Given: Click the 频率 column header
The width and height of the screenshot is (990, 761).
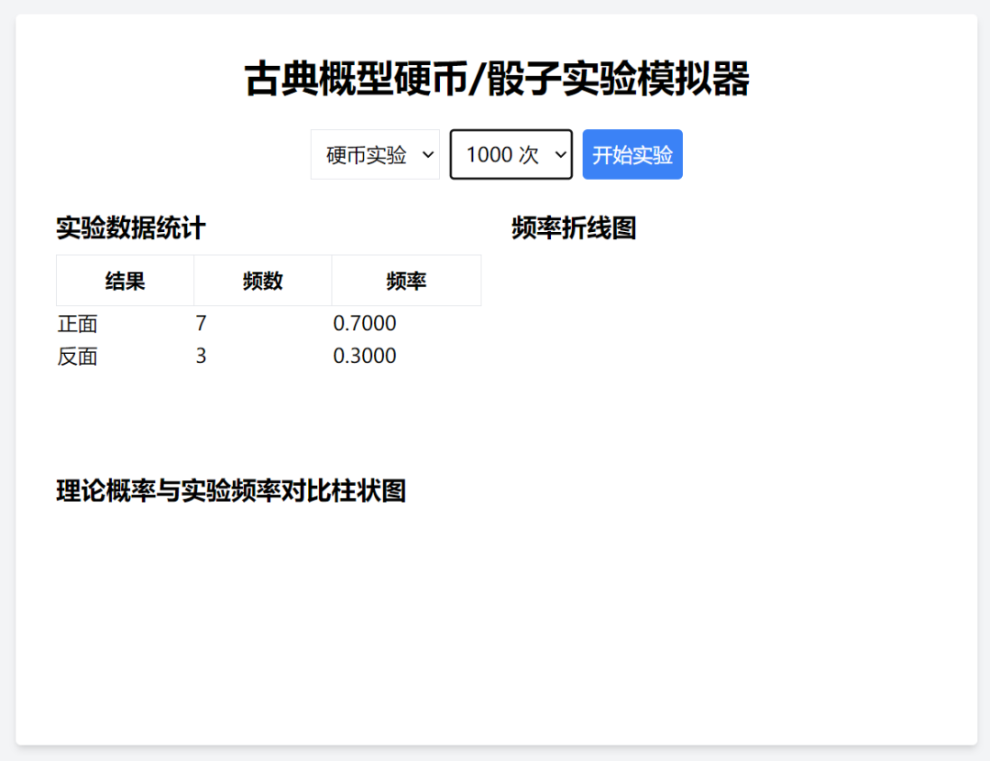Looking at the screenshot, I should (406, 281).
